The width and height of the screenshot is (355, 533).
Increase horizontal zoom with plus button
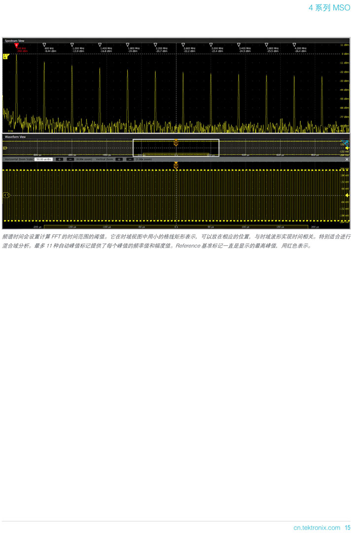(60, 159)
